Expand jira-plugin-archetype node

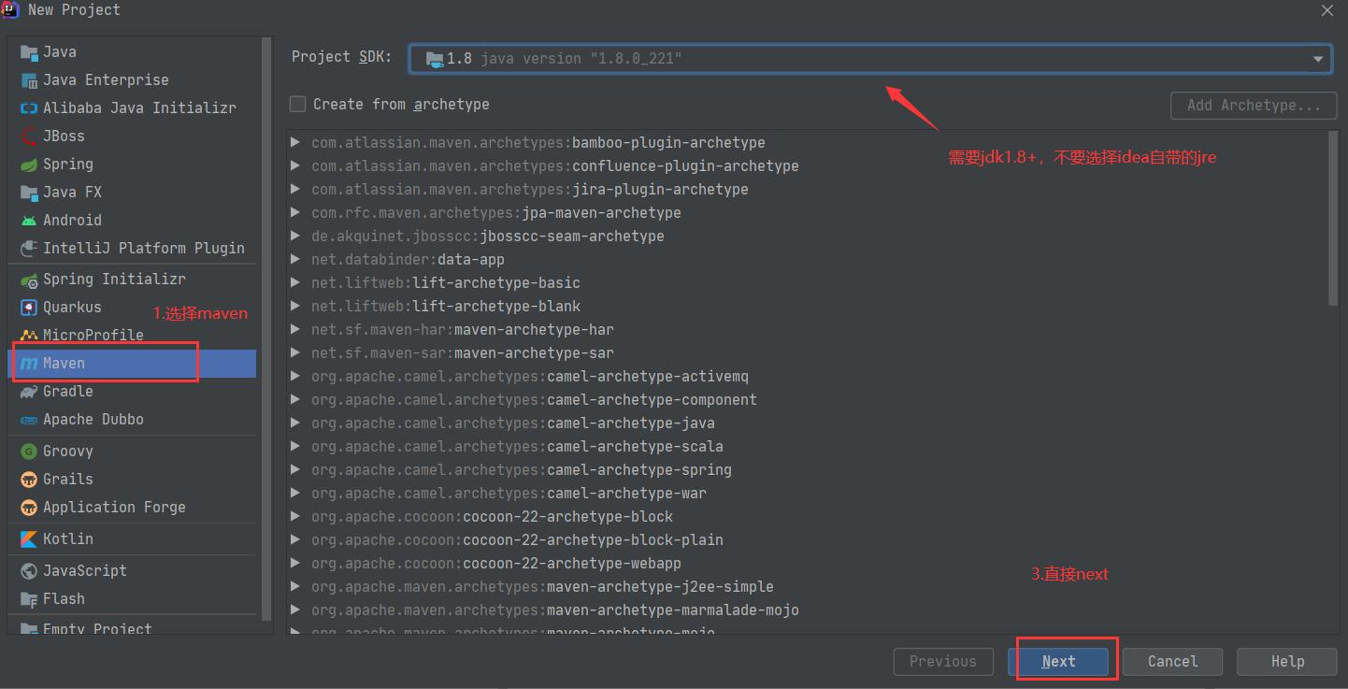click(295, 190)
